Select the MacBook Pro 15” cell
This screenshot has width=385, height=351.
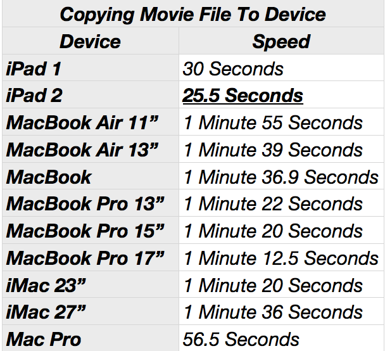click(85, 231)
